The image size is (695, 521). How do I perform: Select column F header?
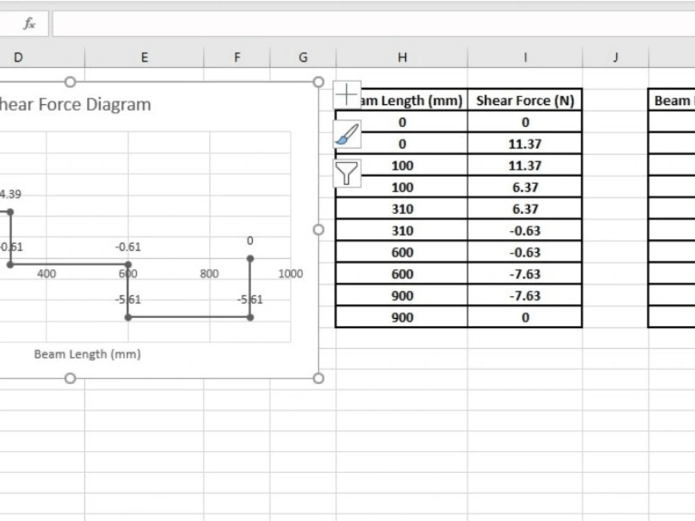pyautogui.click(x=237, y=57)
